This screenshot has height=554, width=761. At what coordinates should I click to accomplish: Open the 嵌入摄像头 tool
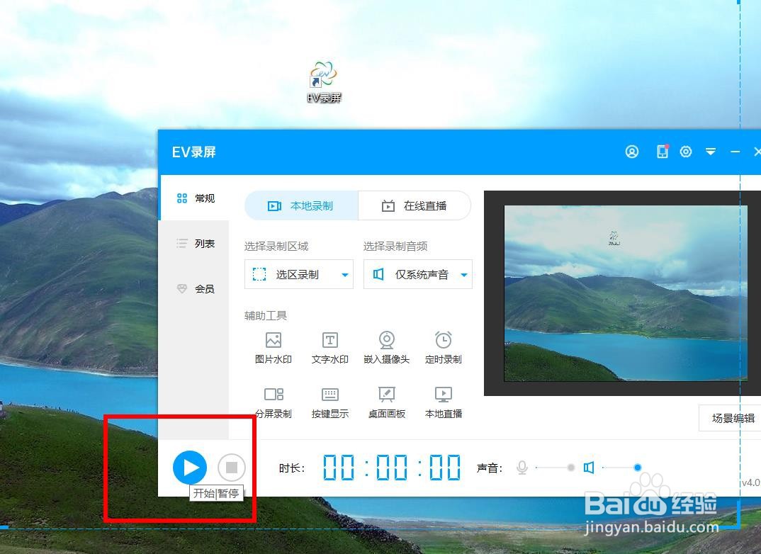coord(386,348)
